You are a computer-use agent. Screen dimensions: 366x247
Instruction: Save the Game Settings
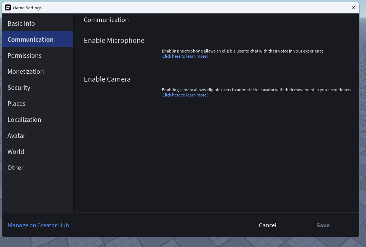[x=322, y=225]
